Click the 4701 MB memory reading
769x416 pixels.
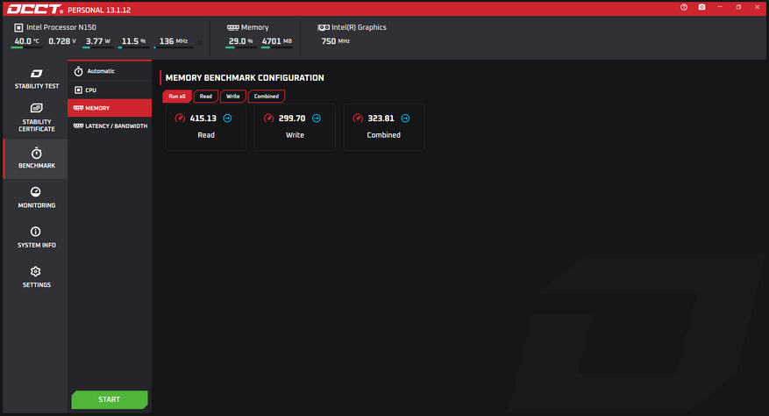coord(276,41)
